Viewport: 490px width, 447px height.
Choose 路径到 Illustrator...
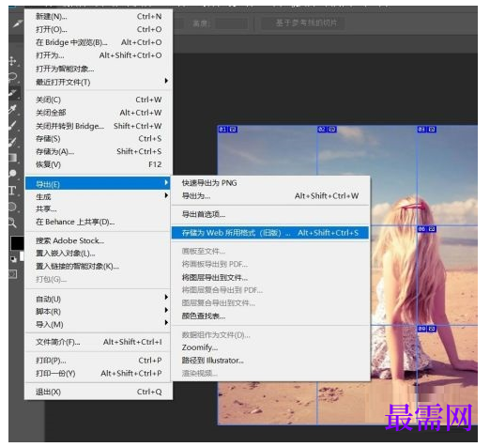coord(270,361)
